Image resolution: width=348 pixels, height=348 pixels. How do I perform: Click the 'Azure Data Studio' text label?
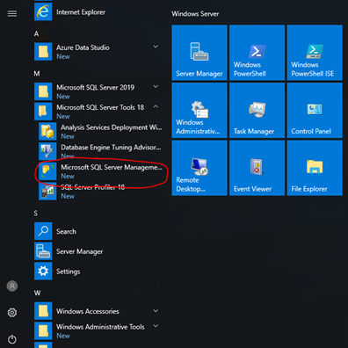click(x=83, y=47)
